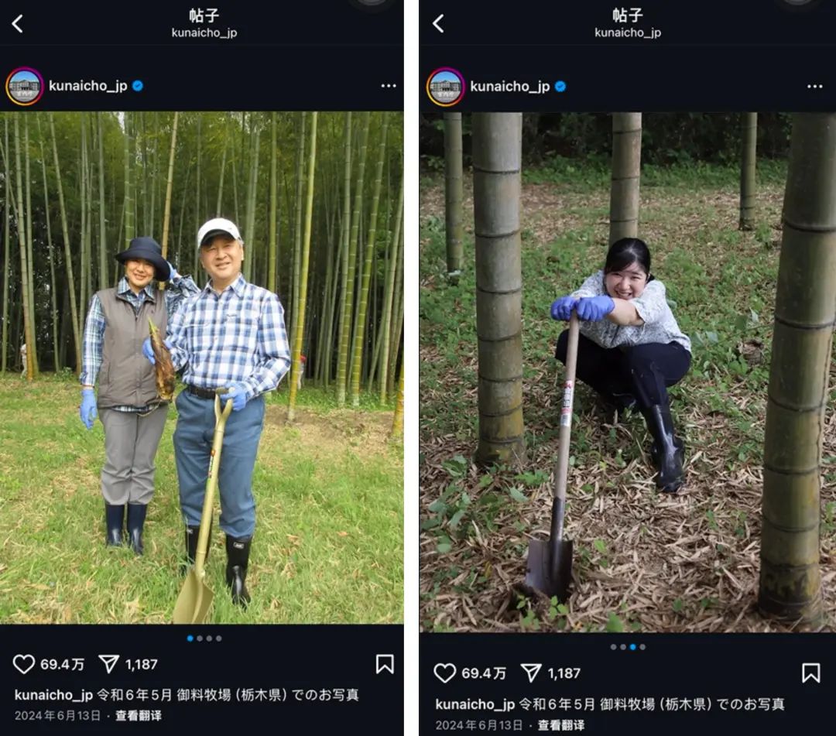The image size is (836, 736).
Task: Bookmark the left post
Action: [385, 664]
